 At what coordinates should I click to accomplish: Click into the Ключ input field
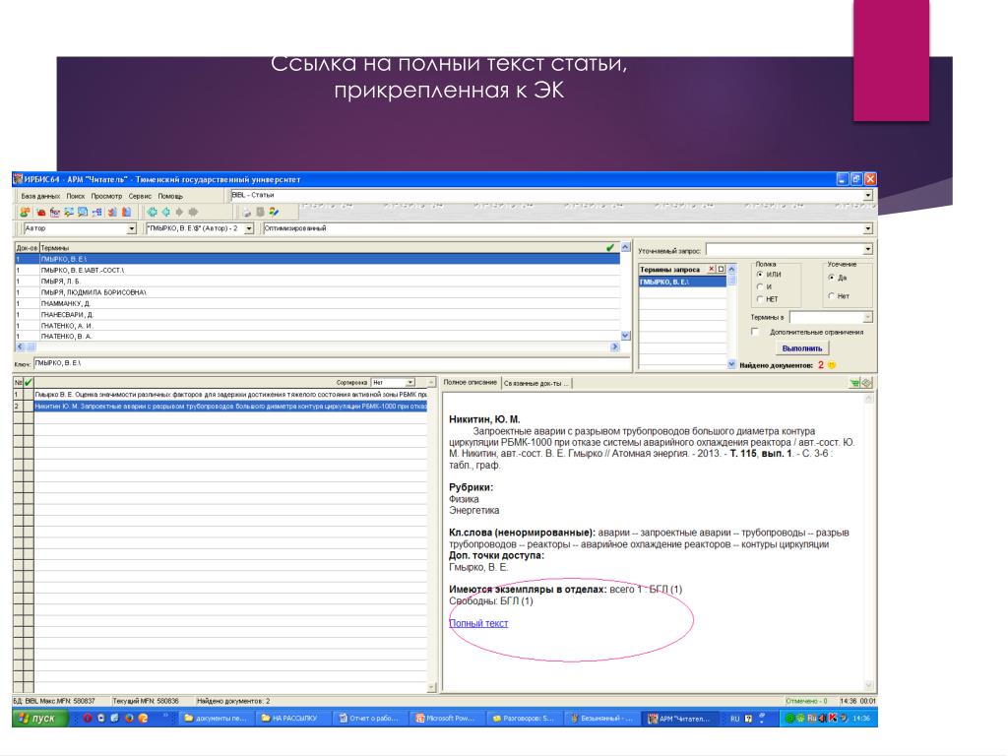pos(332,363)
